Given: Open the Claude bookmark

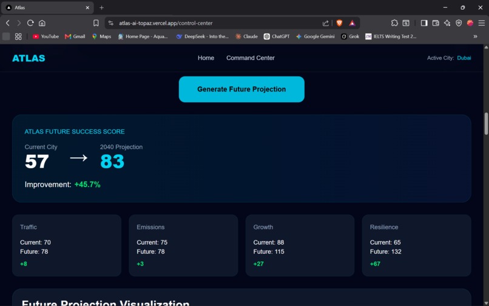Looking at the screenshot, I should (x=246, y=36).
